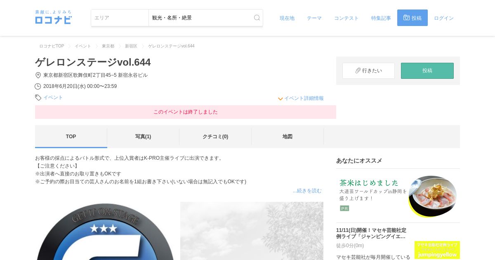495x260 pixels.
Task: Go to ロコナビTOP breadcrumb
Action: (x=52, y=46)
